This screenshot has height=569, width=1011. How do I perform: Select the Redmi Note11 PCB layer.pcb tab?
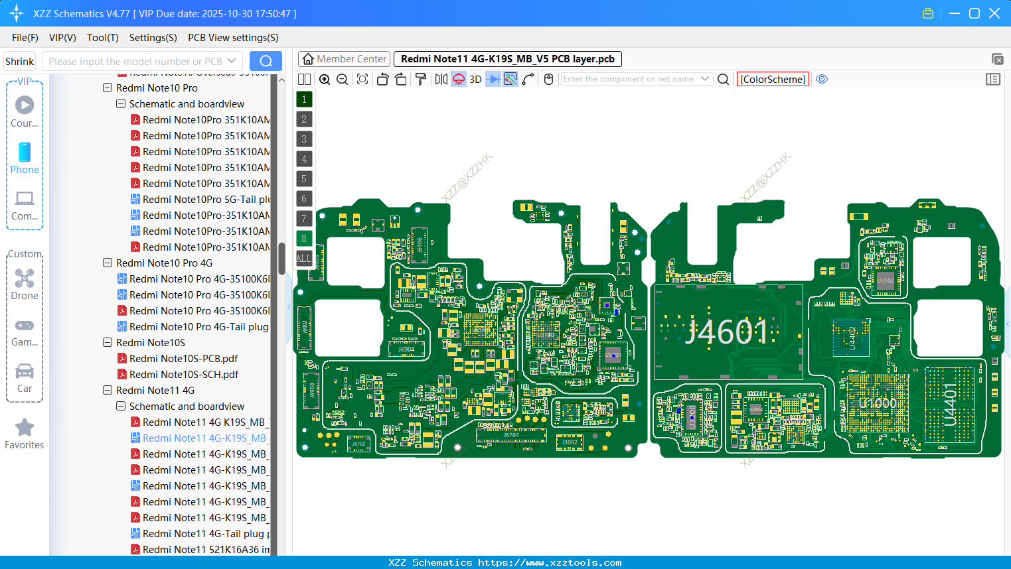508,59
